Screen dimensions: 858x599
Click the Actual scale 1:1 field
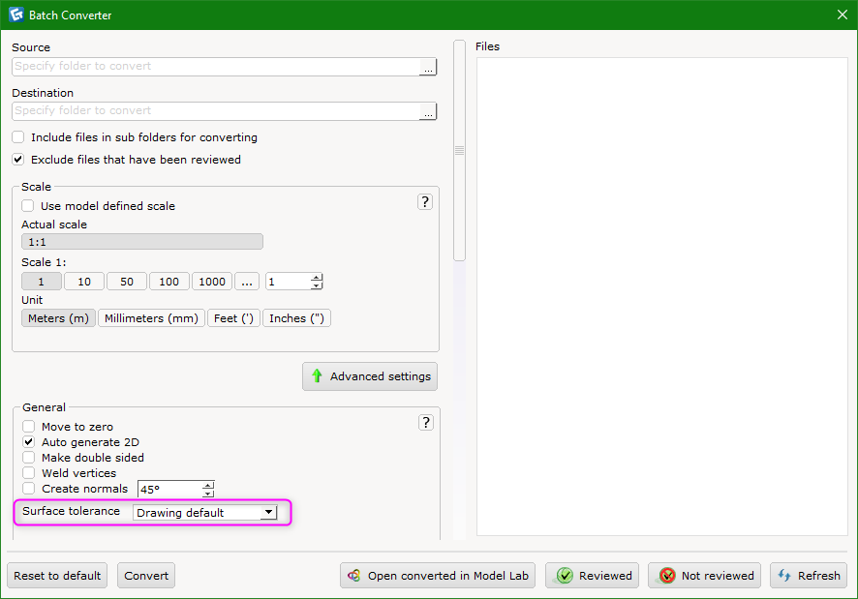pos(142,242)
